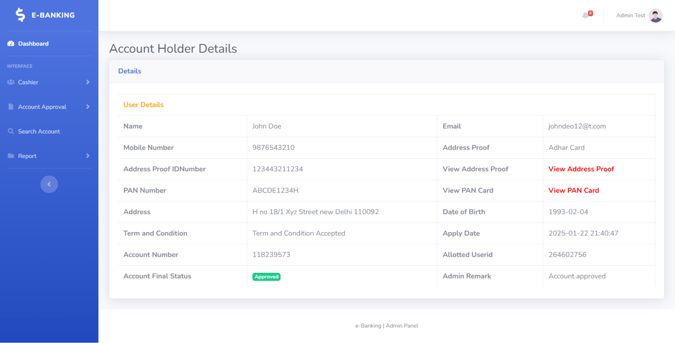Viewport: 675px width, 343px height.
Task: Collapse the sidebar with the round arrow toggle
Action: (x=49, y=184)
